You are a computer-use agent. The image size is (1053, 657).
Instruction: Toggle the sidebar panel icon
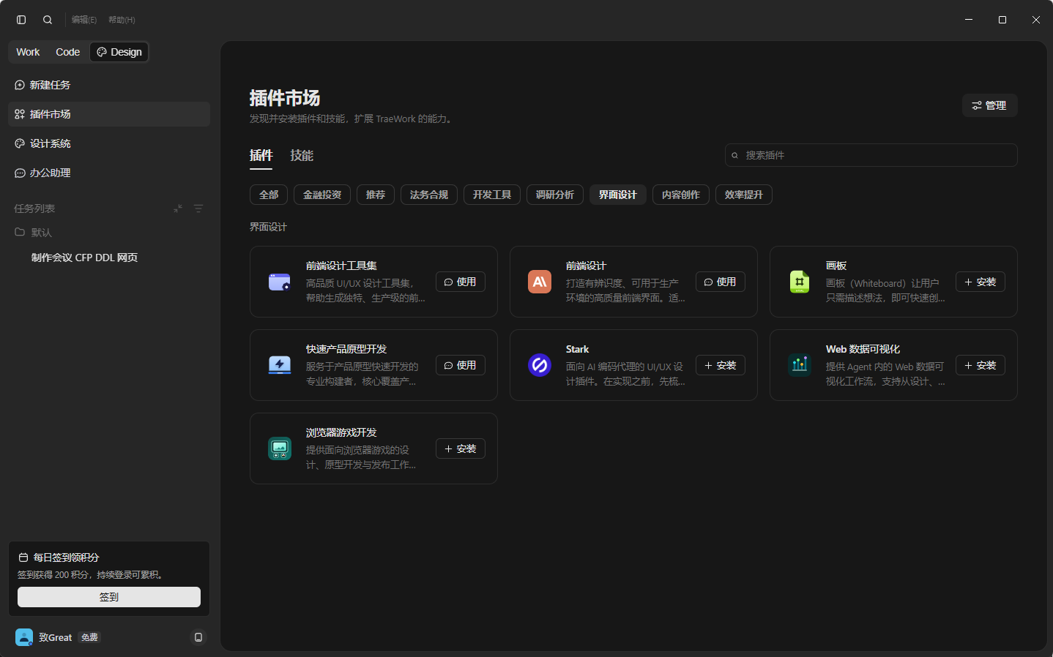click(21, 20)
